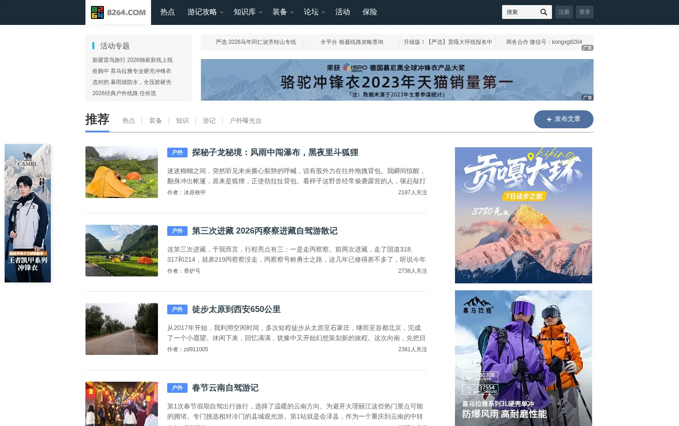This screenshot has width=679, height=426.
Task: Open link 全平台 格聂线路攻略查询
Action: tap(352, 42)
